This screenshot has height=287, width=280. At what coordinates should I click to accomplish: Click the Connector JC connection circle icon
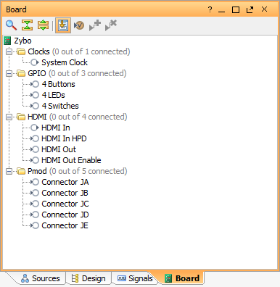click(35, 204)
